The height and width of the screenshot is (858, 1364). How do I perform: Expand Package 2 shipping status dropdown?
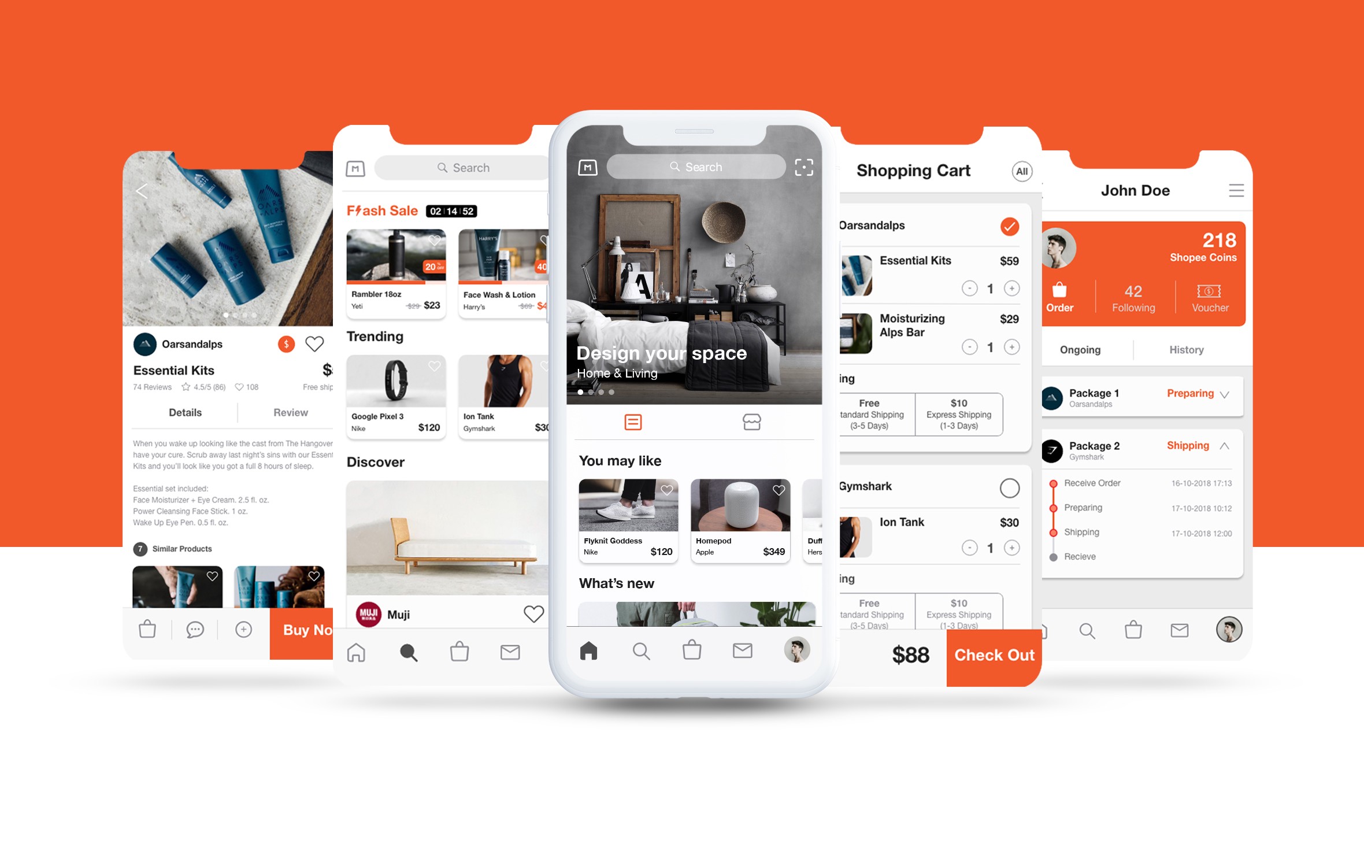(1226, 446)
